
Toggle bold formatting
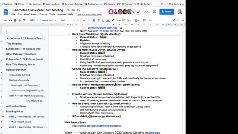pyautogui.click(x=94, y=20)
